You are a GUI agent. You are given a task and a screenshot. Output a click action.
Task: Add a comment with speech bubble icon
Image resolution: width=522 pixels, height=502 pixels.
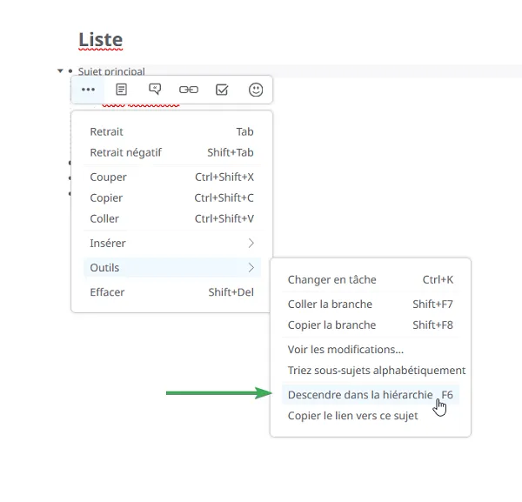155,90
